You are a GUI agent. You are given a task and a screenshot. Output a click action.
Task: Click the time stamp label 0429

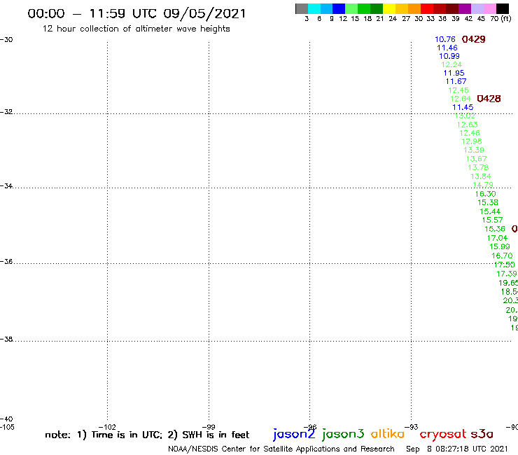click(x=474, y=39)
